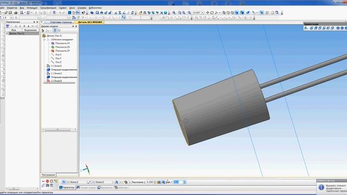Open the Спецификация menu
This screenshot has width=347, height=195.
pyautogui.click(x=48, y=8)
